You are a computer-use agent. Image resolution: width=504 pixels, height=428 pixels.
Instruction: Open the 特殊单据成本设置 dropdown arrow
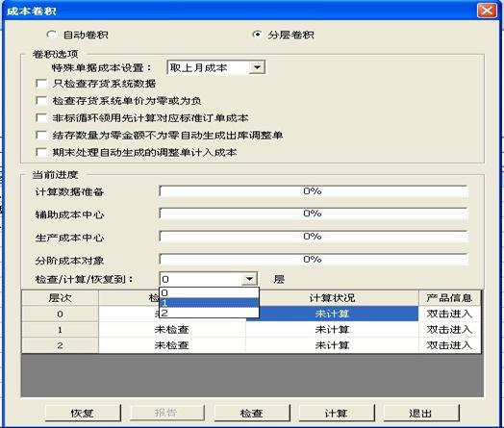click(257, 67)
